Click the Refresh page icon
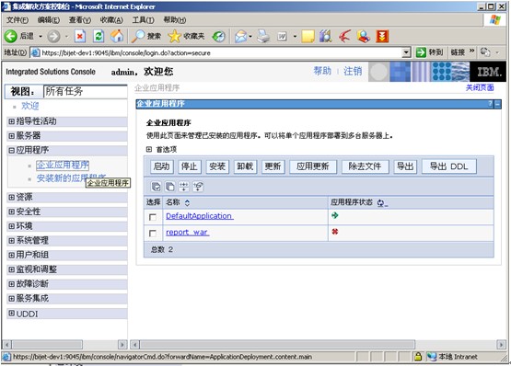The height and width of the screenshot is (366, 511). point(99,36)
